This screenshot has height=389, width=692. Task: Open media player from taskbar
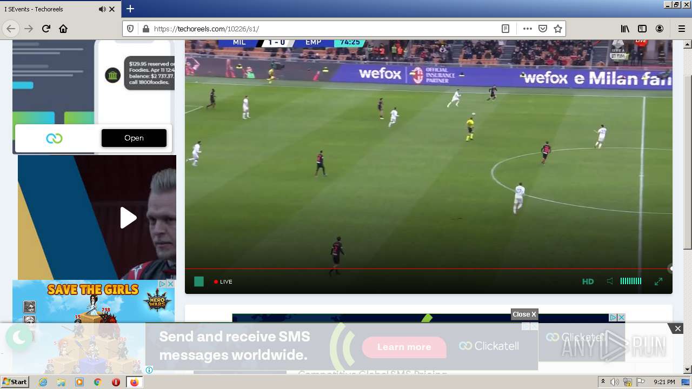(79, 382)
